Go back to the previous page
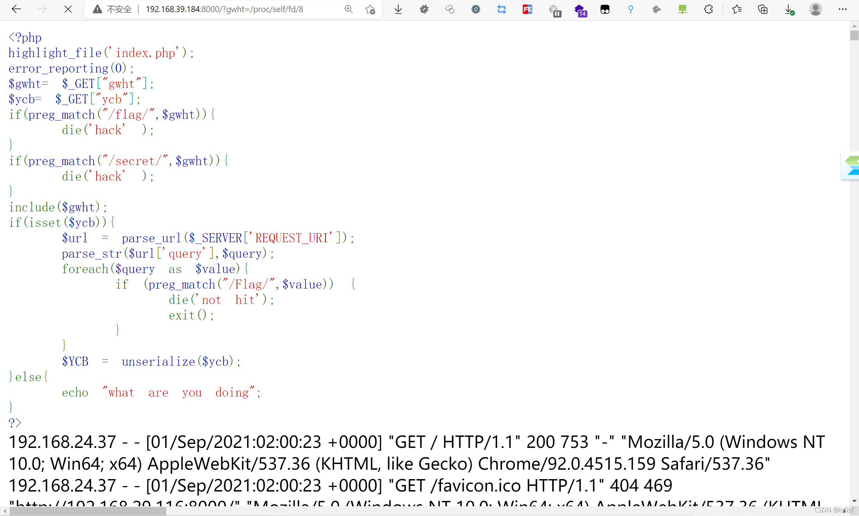This screenshot has height=516, width=859. pyautogui.click(x=16, y=9)
